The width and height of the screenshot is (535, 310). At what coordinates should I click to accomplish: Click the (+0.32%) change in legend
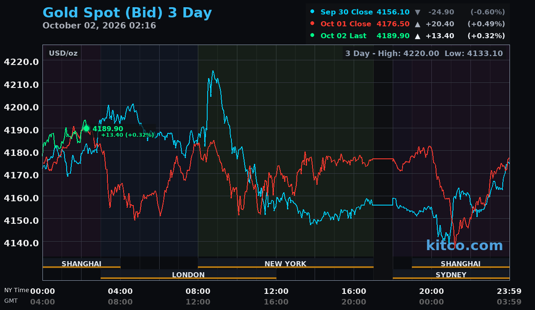pos(486,36)
